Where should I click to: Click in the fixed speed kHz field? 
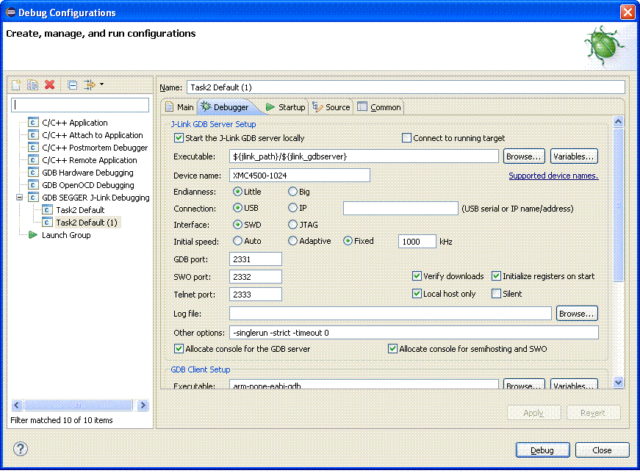417,242
